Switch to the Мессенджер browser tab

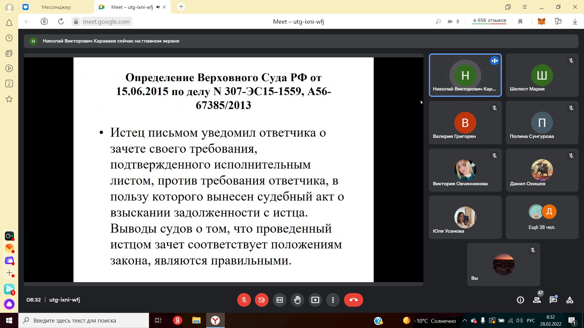[56, 7]
